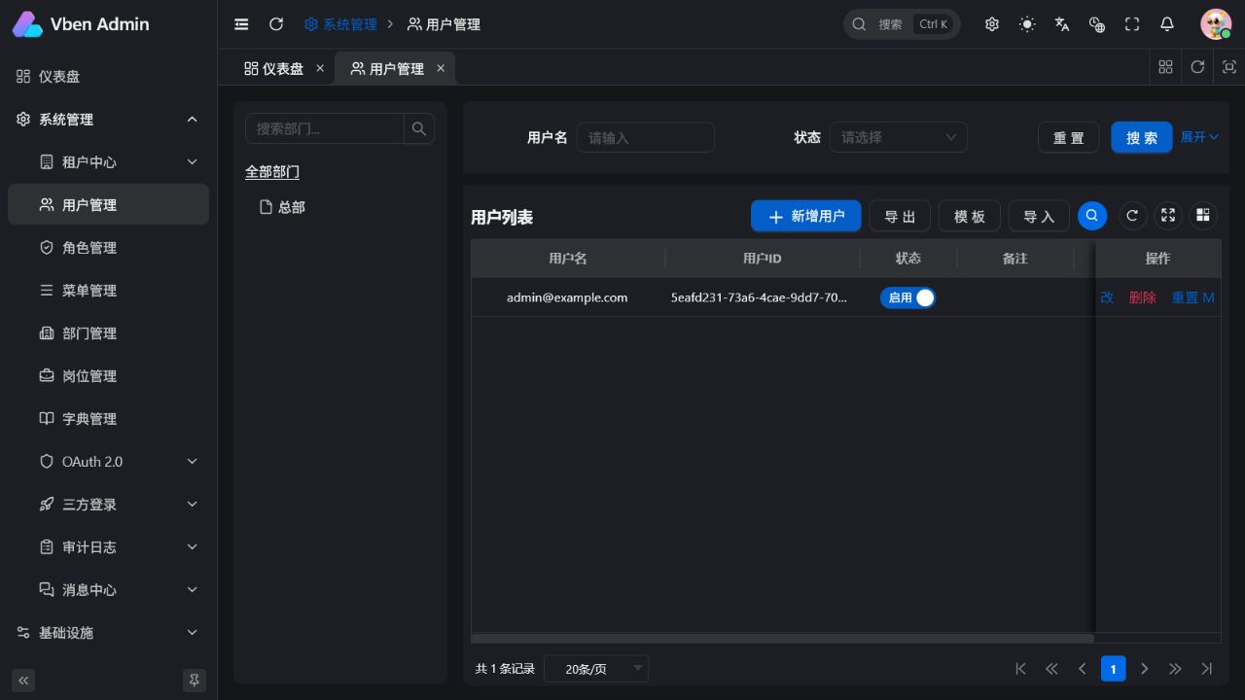Viewport: 1245px width, 700px height.
Task: Click the 搜索 button
Action: 1142,137
